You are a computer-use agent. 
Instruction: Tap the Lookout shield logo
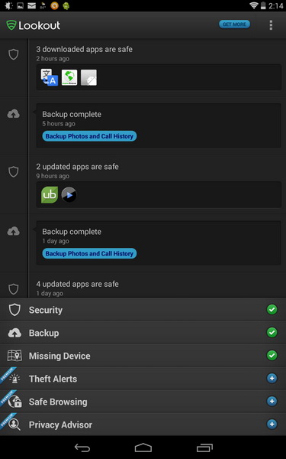point(11,25)
